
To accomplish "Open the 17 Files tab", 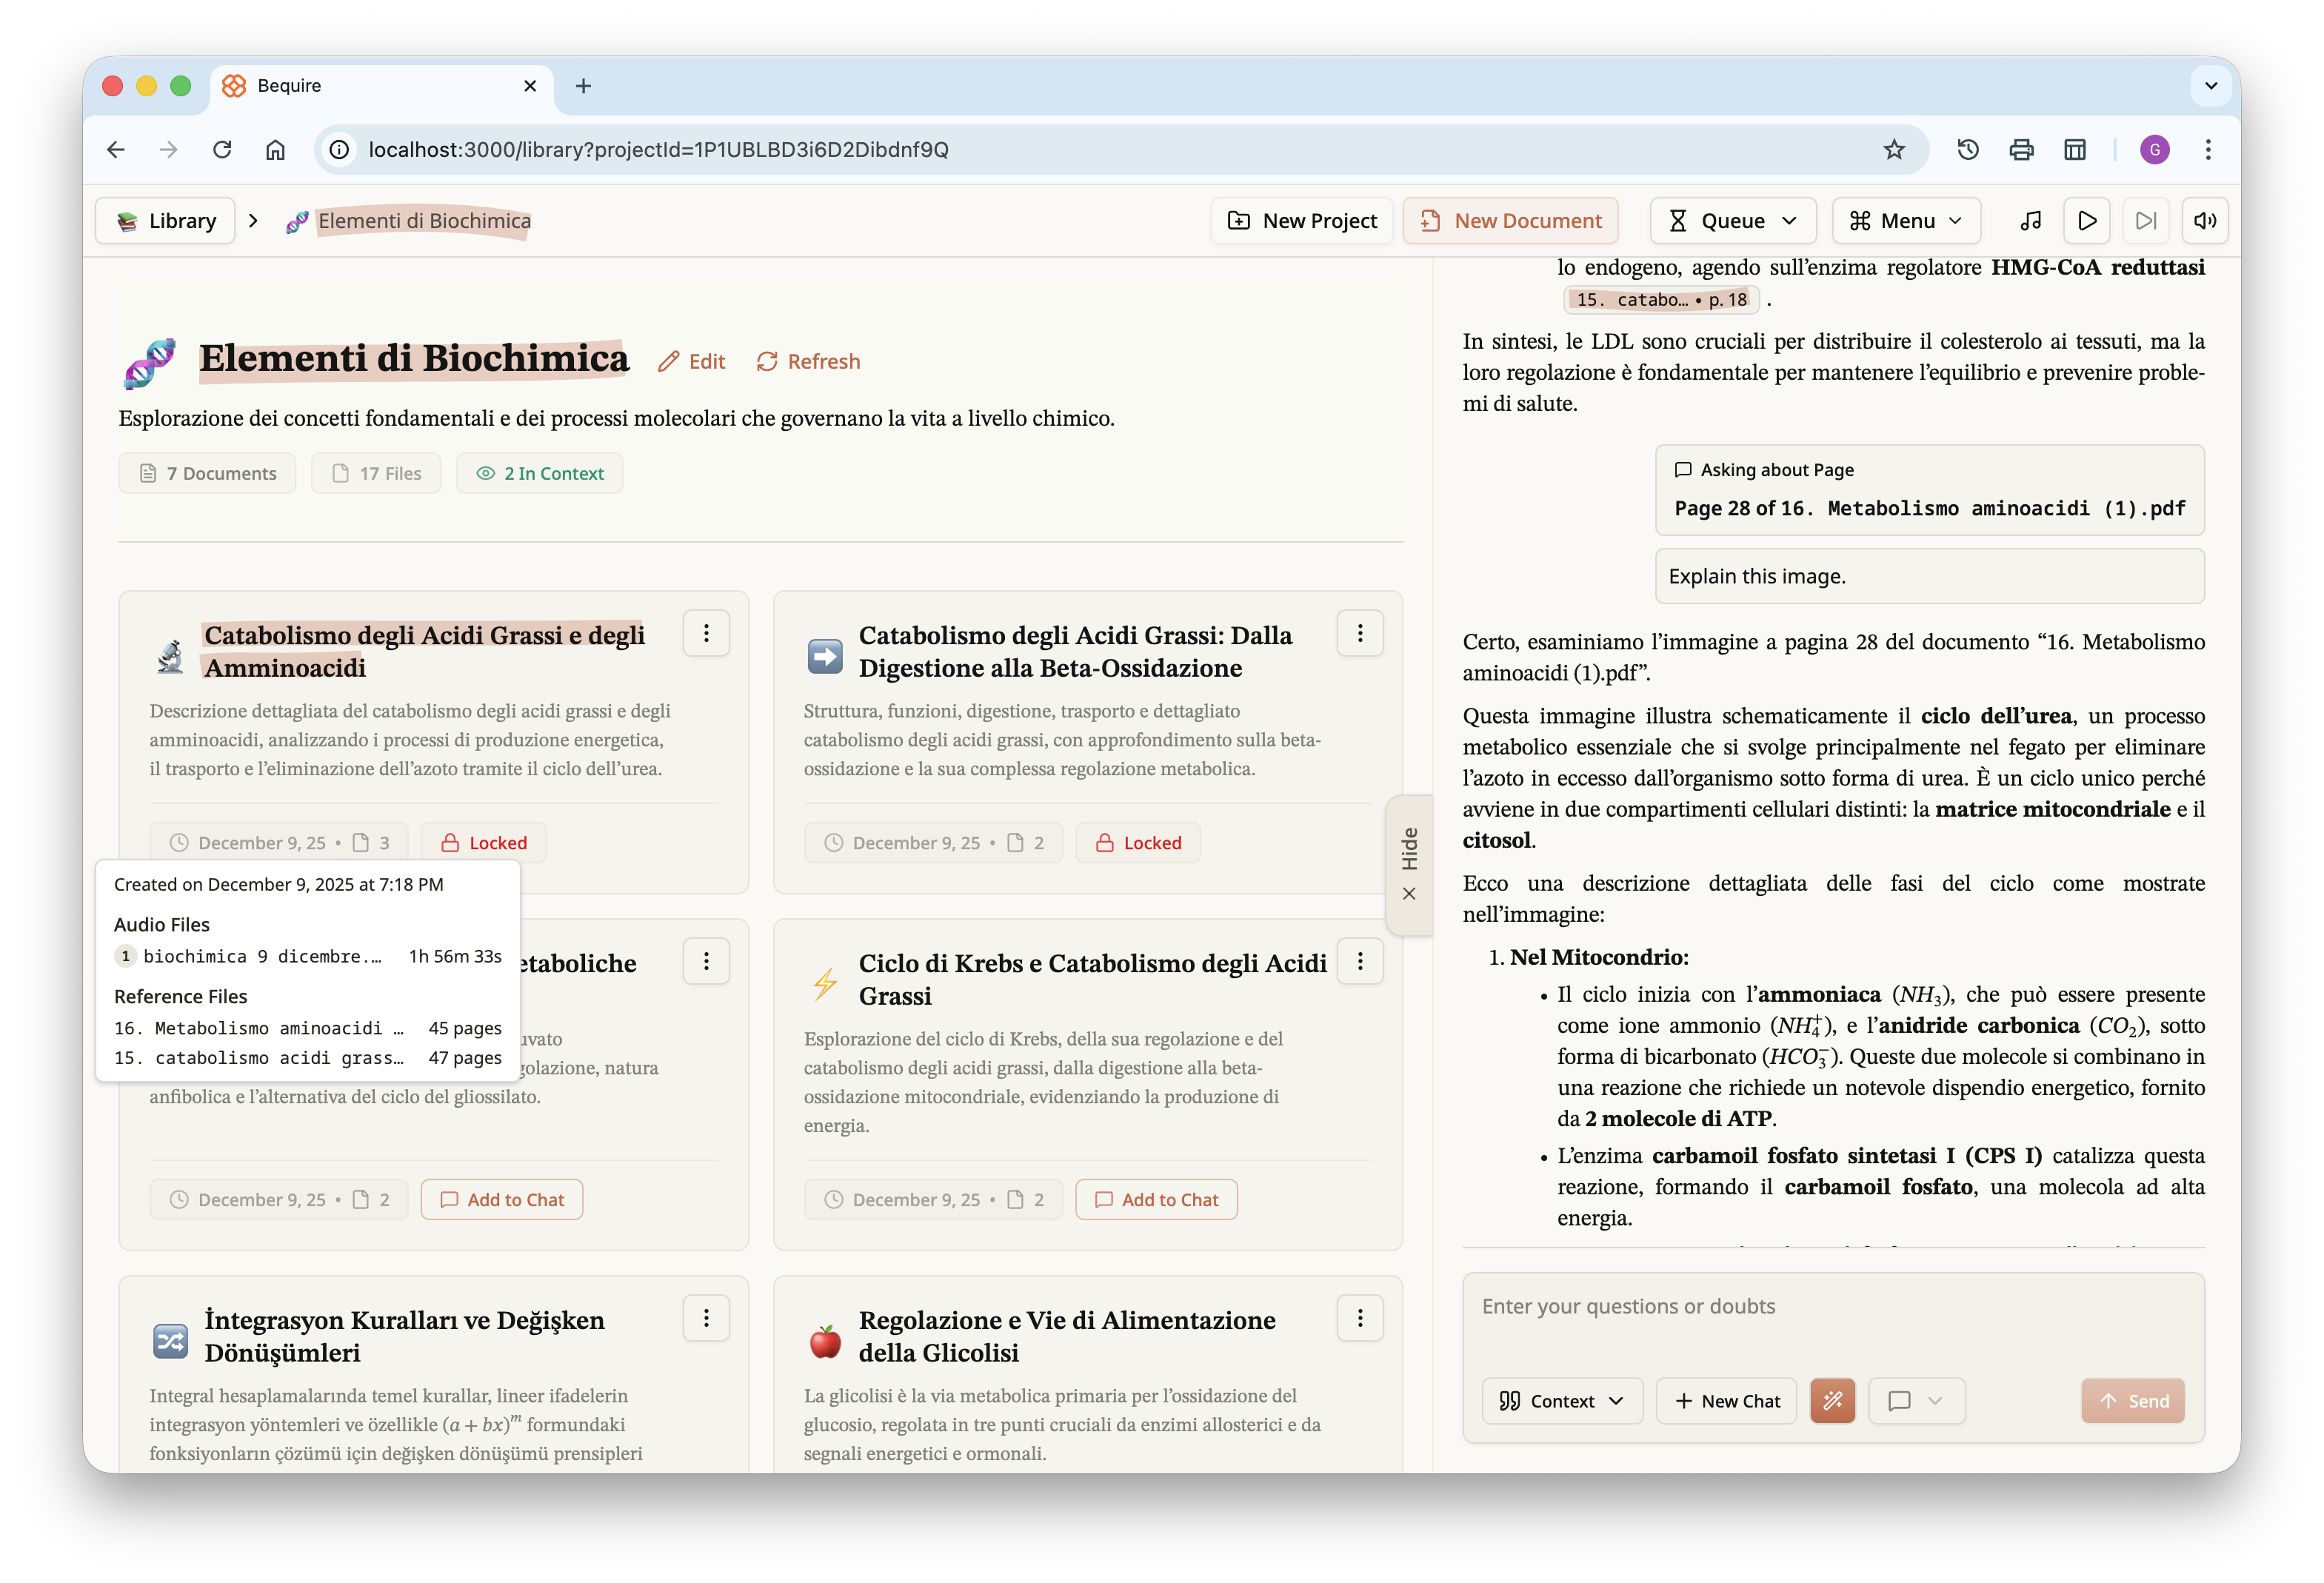I will click(376, 474).
